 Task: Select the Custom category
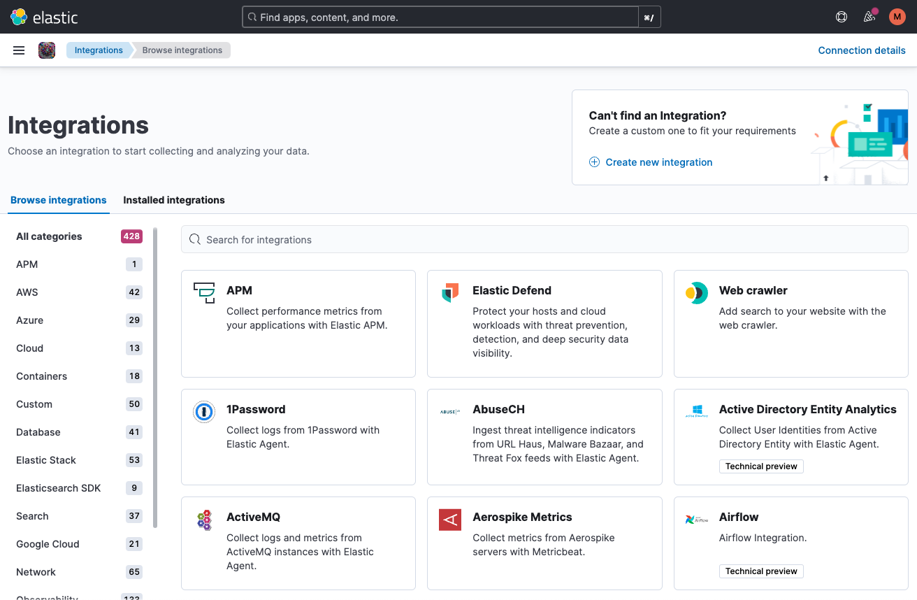click(79, 404)
